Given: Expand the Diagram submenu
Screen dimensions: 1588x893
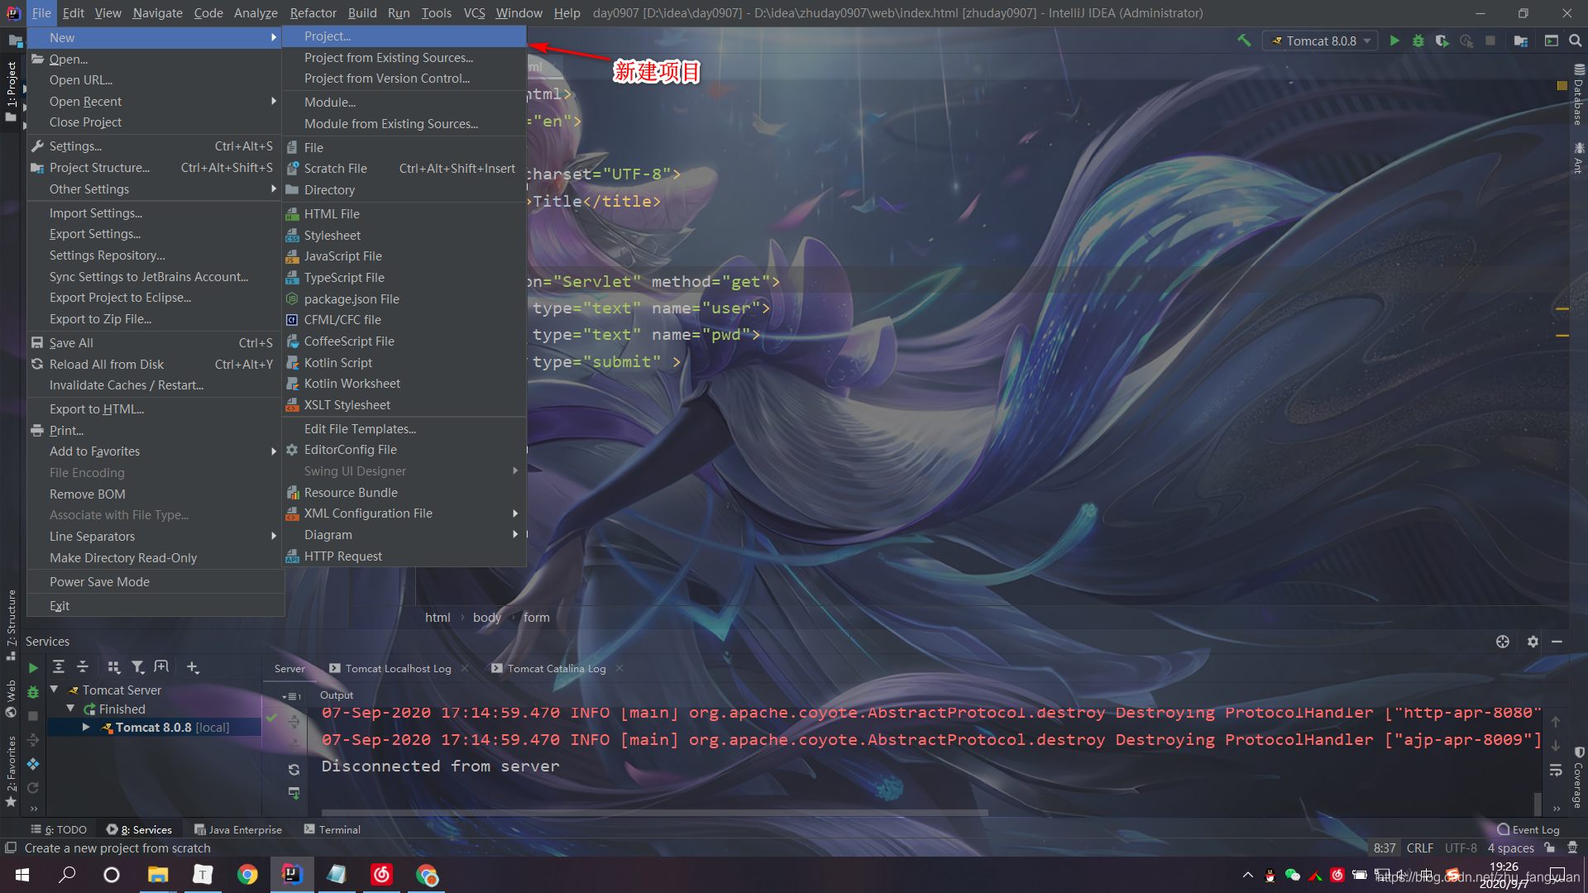Looking at the screenshot, I should coord(404,535).
